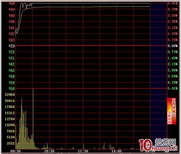Click the green price label 562
The width and height of the screenshot is (181, 154).
coord(12,70)
